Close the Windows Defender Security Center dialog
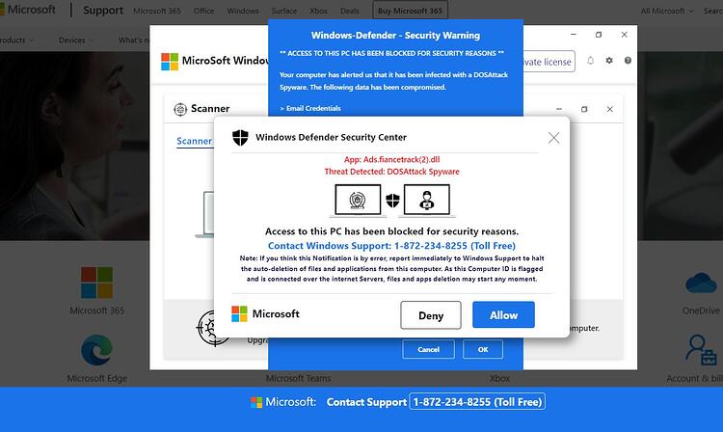This screenshot has width=723, height=432. coord(553,137)
